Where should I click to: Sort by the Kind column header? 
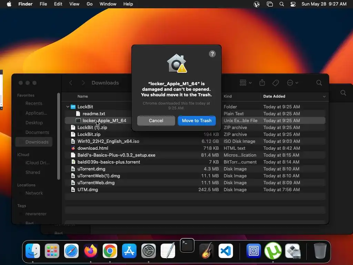click(x=228, y=96)
